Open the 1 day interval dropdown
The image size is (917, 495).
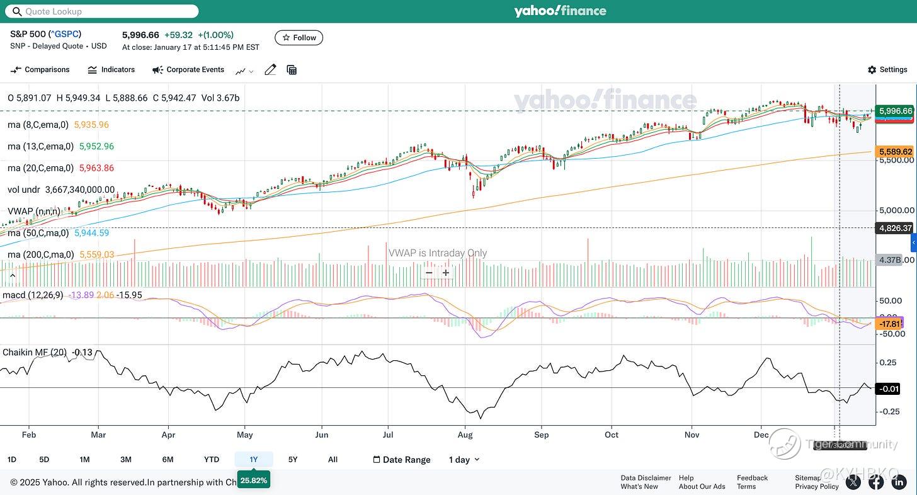point(464,460)
